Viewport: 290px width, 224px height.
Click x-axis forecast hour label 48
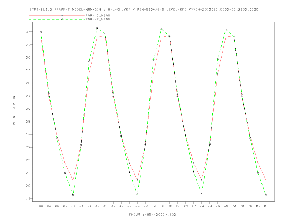click(170, 206)
